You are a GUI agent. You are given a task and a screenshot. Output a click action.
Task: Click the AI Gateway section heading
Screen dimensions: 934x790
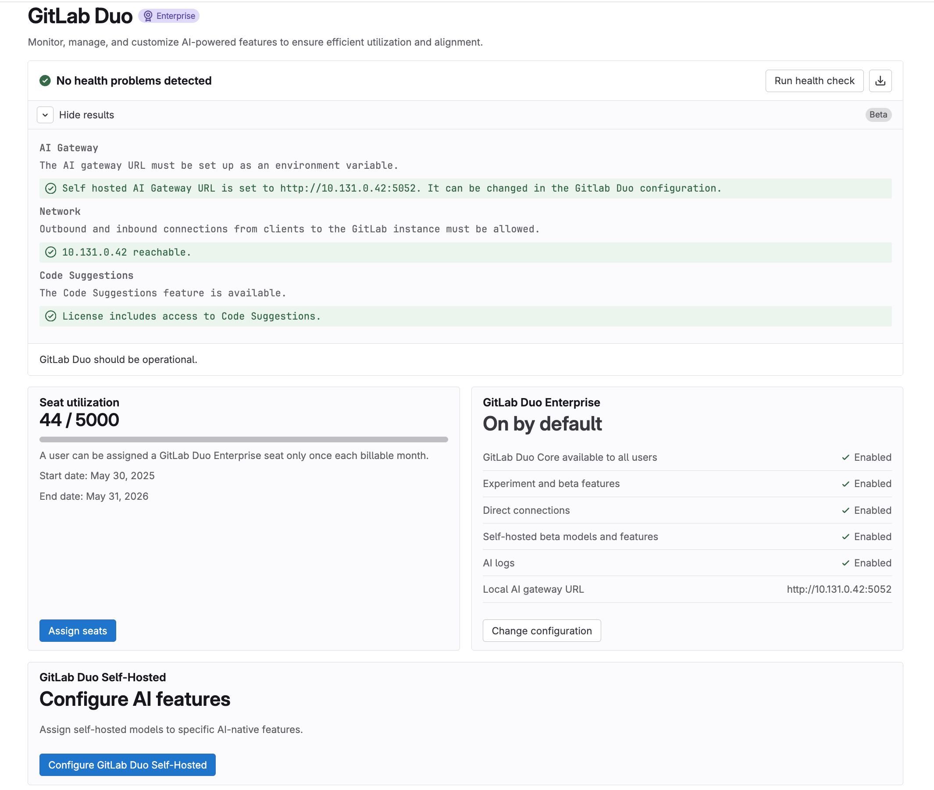pyautogui.click(x=69, y=148)
